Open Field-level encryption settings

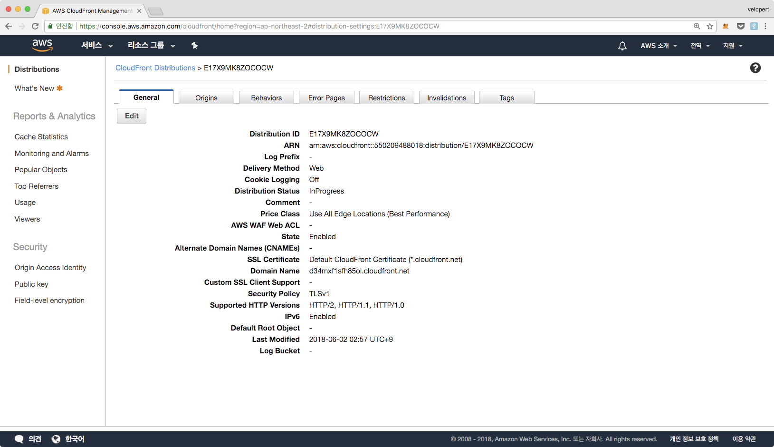(x=49, y=301)
